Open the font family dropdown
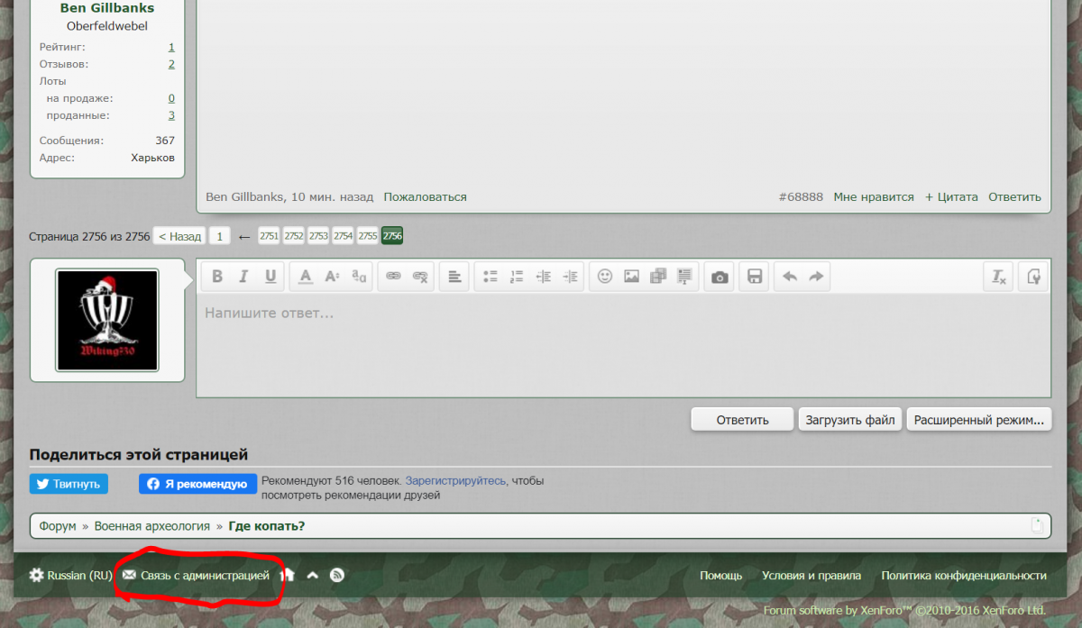This screenshot has width=1082, height=628. 359,277
